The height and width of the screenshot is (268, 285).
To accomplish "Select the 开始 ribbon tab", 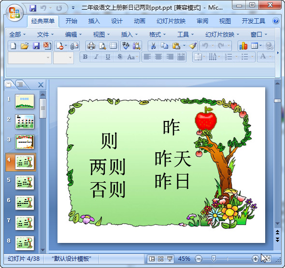I will [71, 21].
